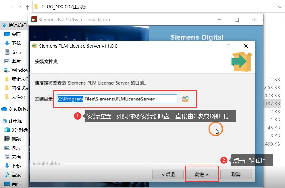
Task: Select the UG_NX2007正式版 breadcrumb in address bar
Action: tap(67, 7)
